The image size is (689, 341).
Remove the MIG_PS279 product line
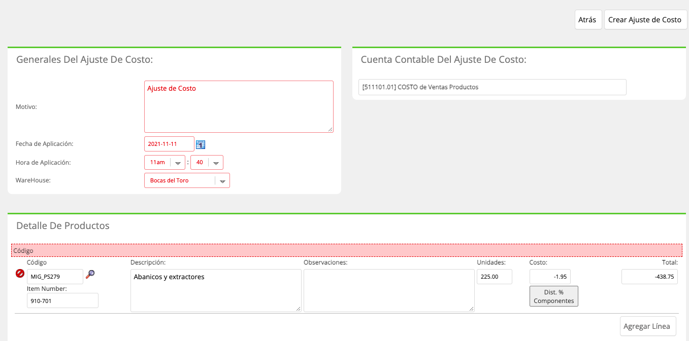(x=20, y=274)
